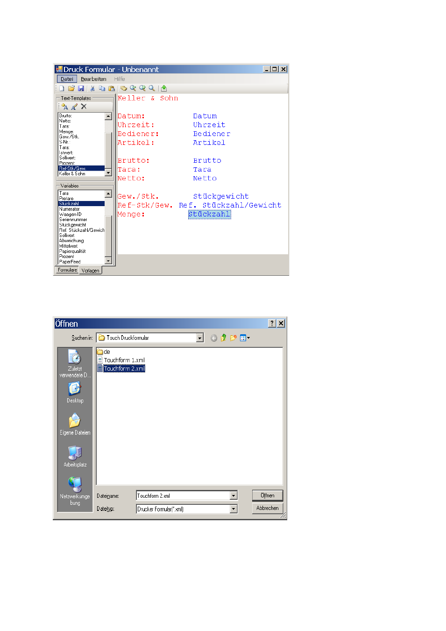The width and height of the screenshot is (446, 631).
Task: Click the Save floppy disk icon
Action: click(81, 88)
